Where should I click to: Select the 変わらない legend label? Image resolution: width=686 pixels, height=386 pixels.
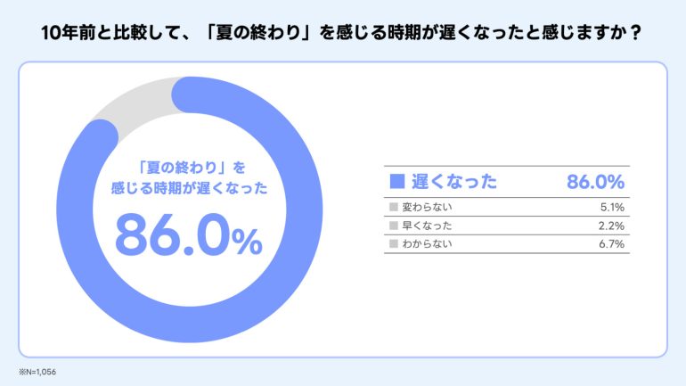tap(428, 208)
